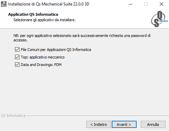Minimize the installer window
The height and width of the screenshot is (131, 169).
(130, 4)
